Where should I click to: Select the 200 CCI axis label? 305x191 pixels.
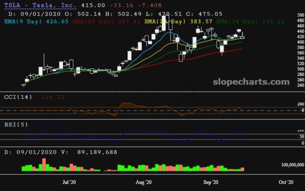tap(301, 104)
